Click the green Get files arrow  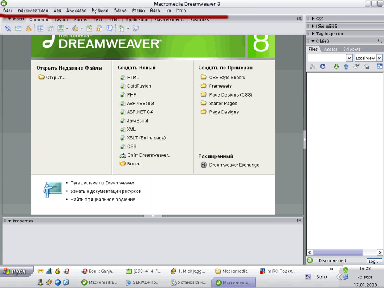point(336,66)
